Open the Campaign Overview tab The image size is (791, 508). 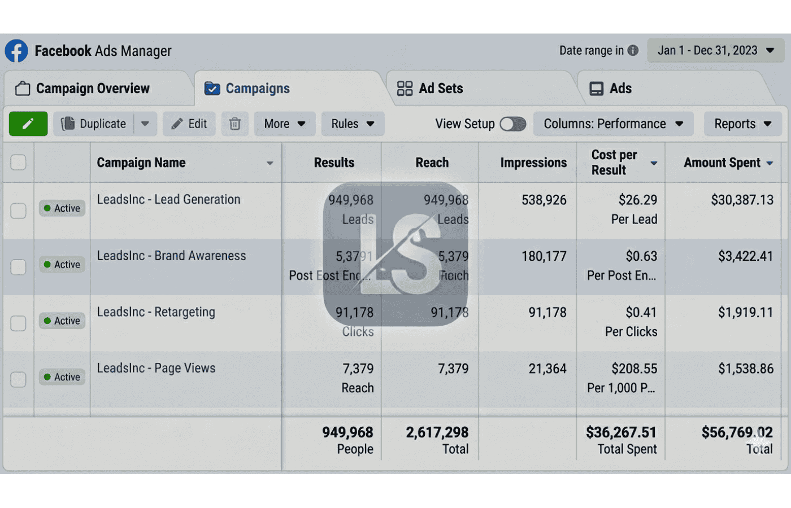pyautogui.click(x=93, y=89)
